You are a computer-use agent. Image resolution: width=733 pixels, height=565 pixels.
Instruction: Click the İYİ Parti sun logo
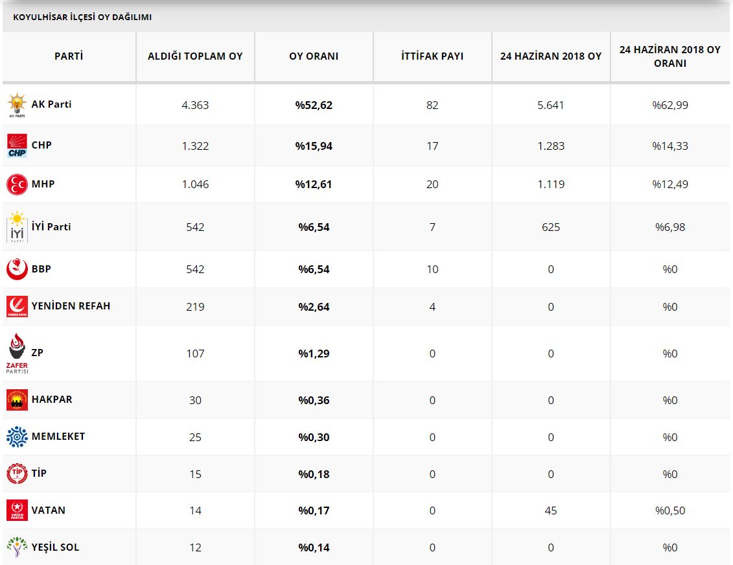pyautogui.click(x=17, y=227)
